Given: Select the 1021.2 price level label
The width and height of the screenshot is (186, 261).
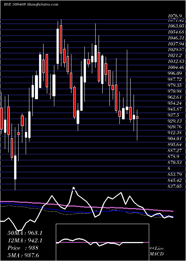Looking at the screenshot, I should (174, 56).
